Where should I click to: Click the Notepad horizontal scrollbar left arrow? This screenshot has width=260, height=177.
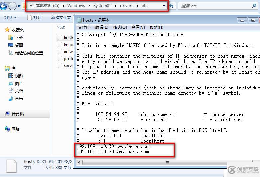(x=79, y=162)
